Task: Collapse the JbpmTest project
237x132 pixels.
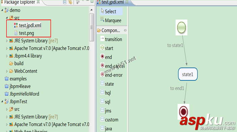Action: pos(2,102)
